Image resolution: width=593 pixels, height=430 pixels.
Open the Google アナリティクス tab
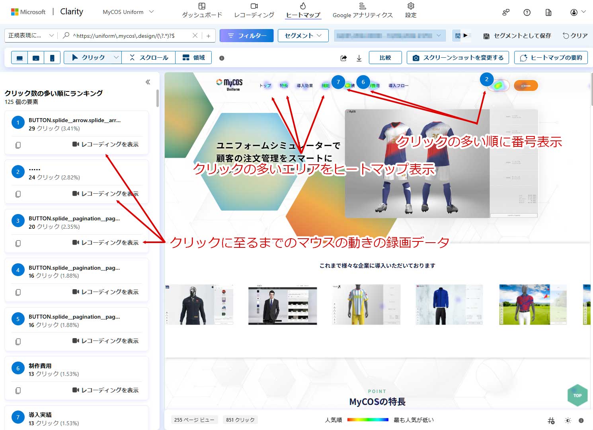click(363, 10)
